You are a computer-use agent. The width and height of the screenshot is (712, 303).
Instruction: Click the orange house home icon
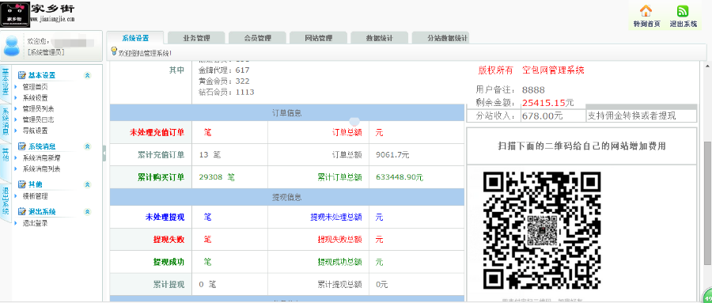click(x=646, y=11)
